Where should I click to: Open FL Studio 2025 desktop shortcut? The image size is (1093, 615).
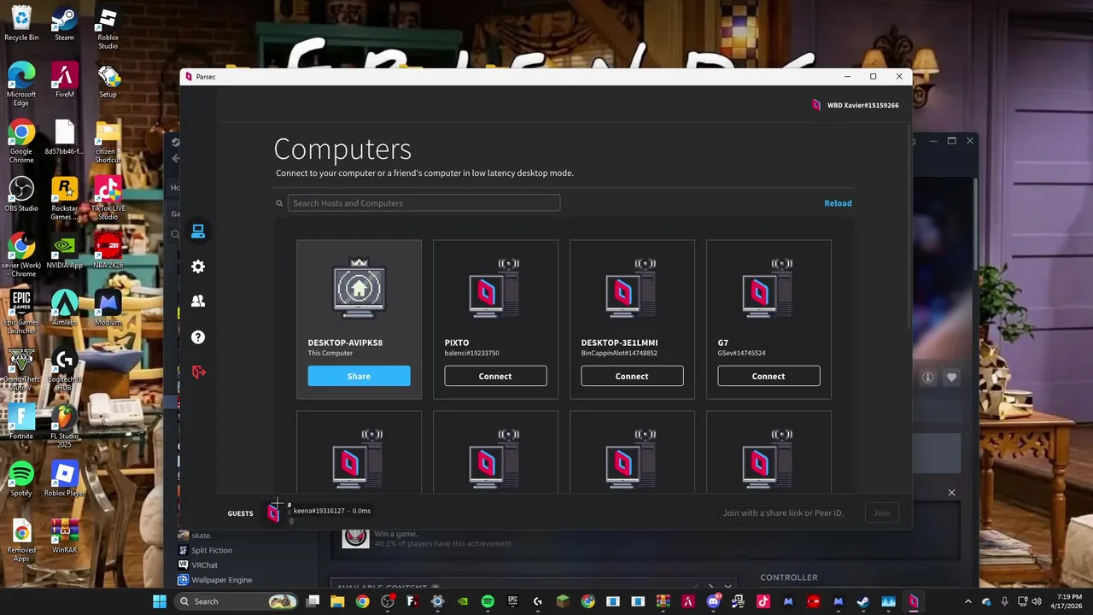[x=64, y=427]
